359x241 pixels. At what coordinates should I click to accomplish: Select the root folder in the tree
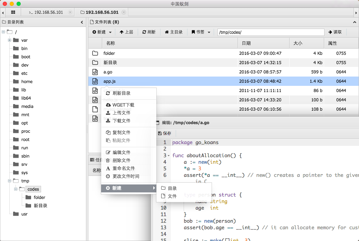pyautogui.click(x=25, y=140)
